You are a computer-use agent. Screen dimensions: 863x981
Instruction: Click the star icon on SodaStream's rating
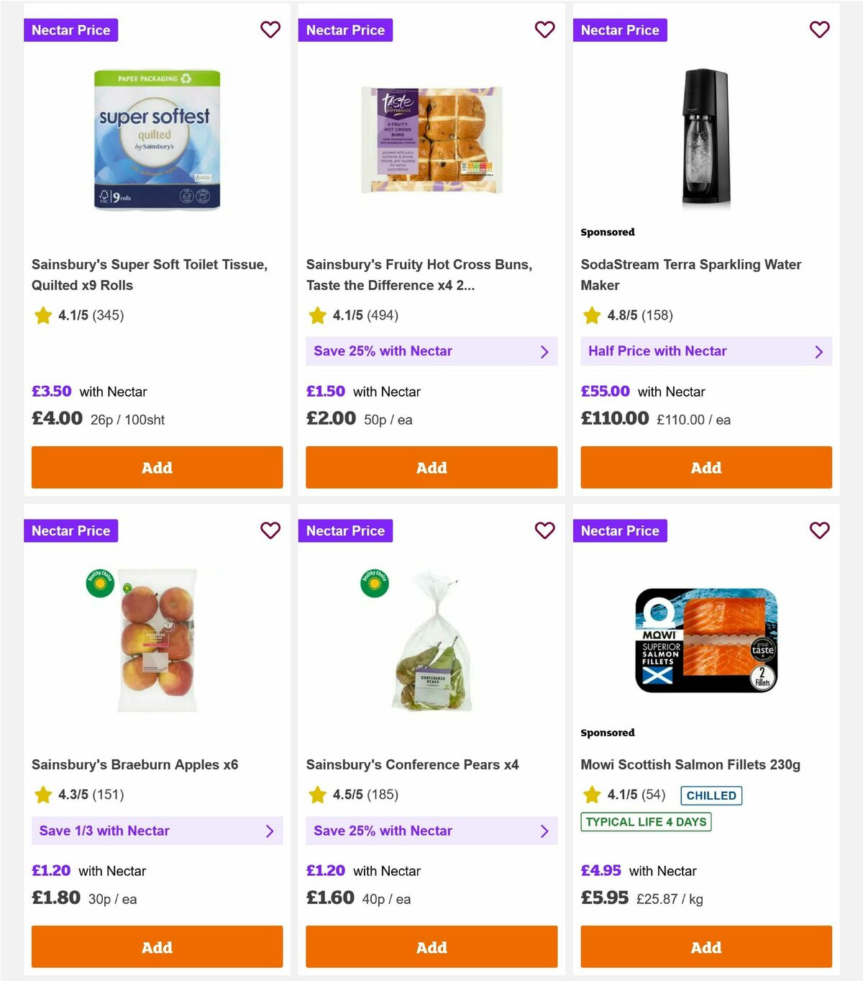(x=592, y=315)
